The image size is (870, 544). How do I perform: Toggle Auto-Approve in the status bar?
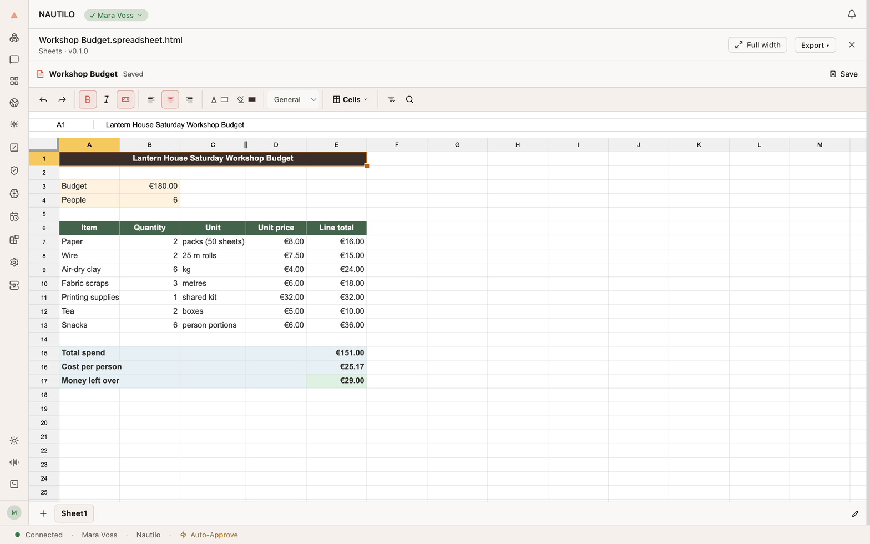(209, 535)
